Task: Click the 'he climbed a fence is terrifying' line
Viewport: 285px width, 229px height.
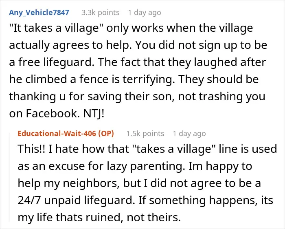Action: [134, 79]
